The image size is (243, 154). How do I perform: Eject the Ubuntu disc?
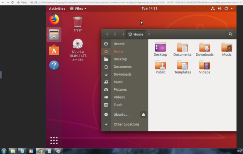(x=143, y=115)
